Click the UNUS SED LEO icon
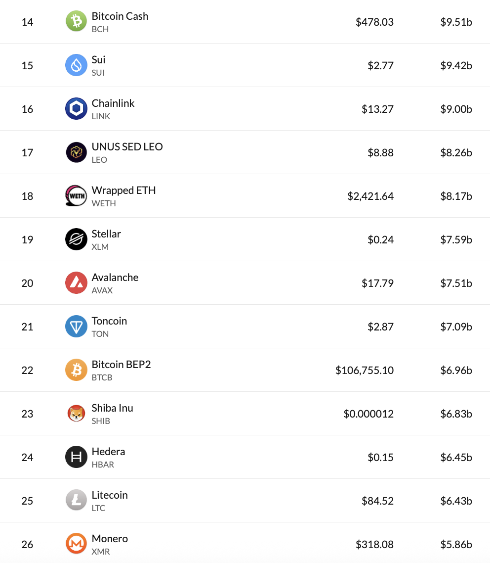Viewport: 490px width, 563px height. (x=76, y=152)
